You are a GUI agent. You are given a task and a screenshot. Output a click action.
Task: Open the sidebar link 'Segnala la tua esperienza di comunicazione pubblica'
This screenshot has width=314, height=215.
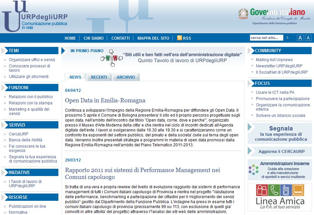(x=33, y=159)
